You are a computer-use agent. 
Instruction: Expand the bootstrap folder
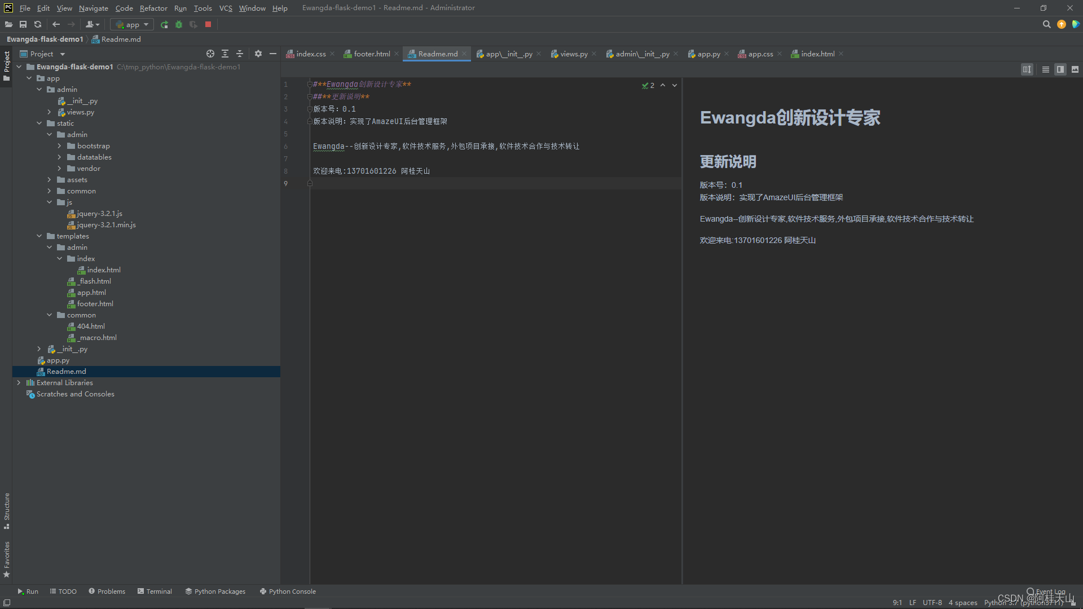(x=60, y=145)
